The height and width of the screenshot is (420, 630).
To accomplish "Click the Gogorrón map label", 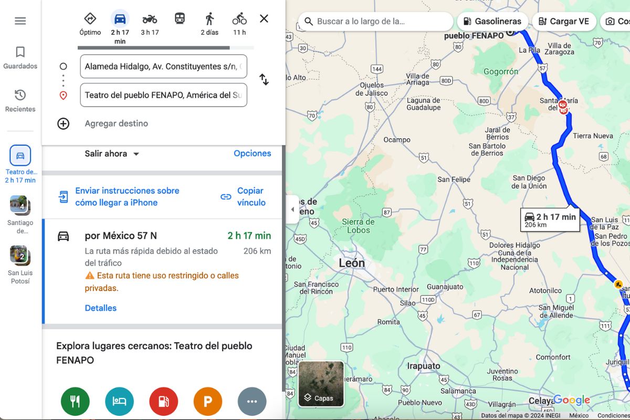I will [x=501, y=71].
